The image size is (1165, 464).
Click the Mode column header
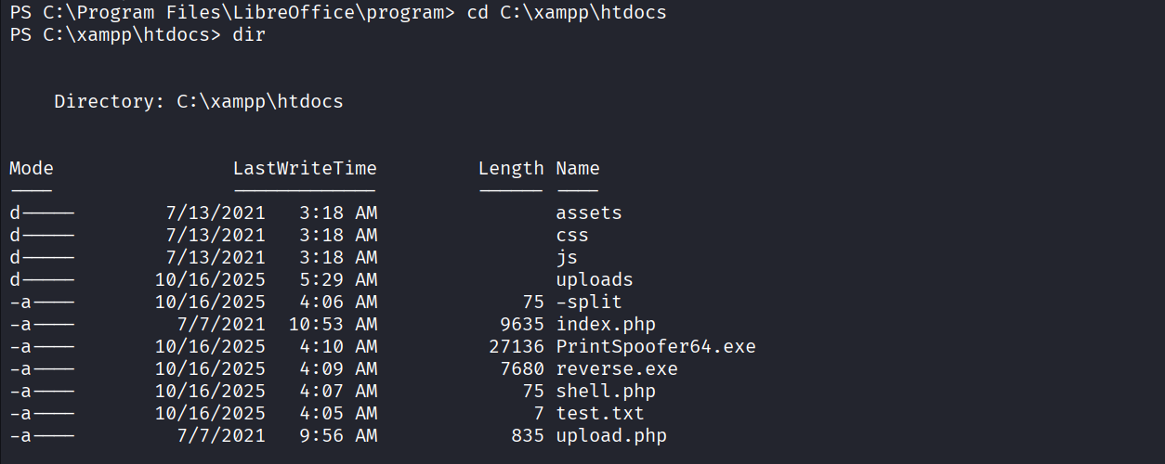tap(32, 169)
